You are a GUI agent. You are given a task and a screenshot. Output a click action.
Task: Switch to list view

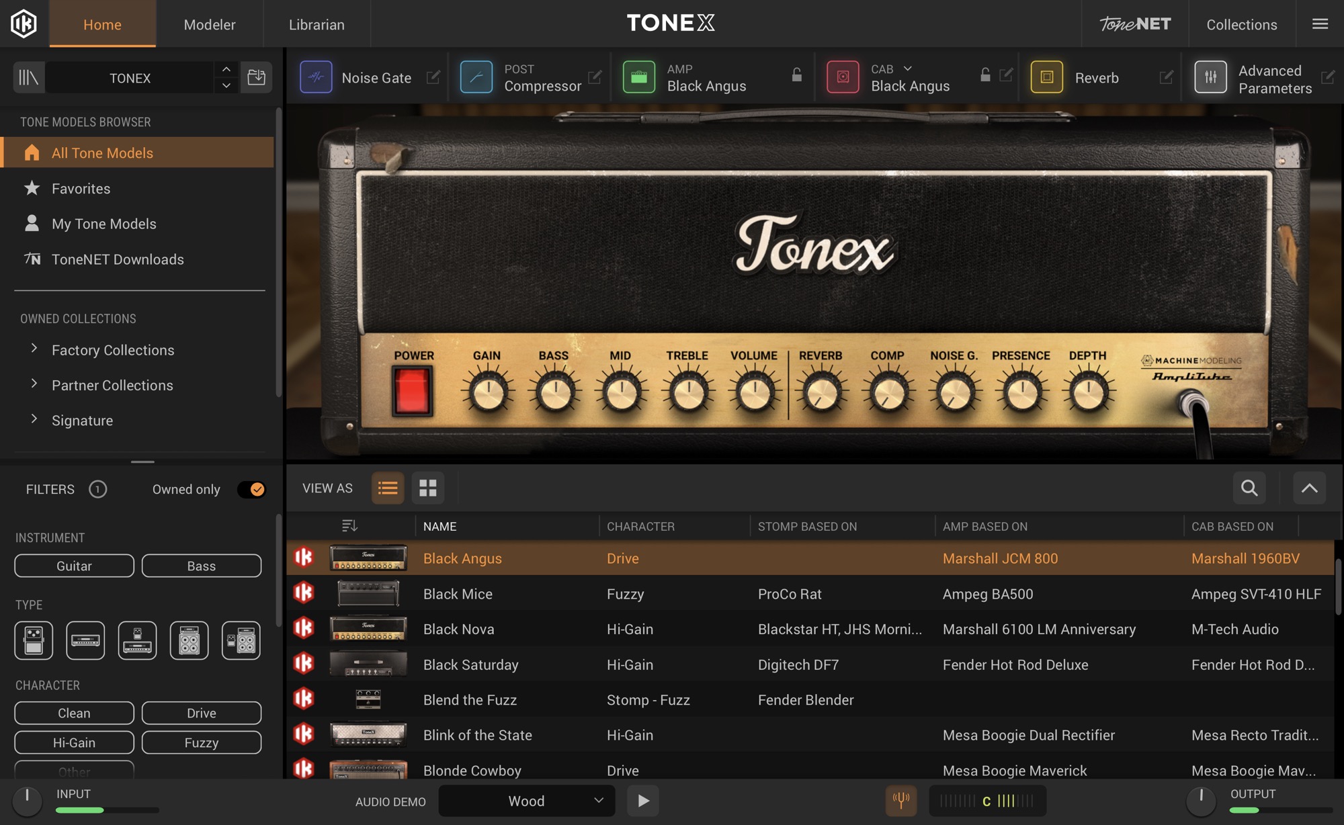pos(388,488)
